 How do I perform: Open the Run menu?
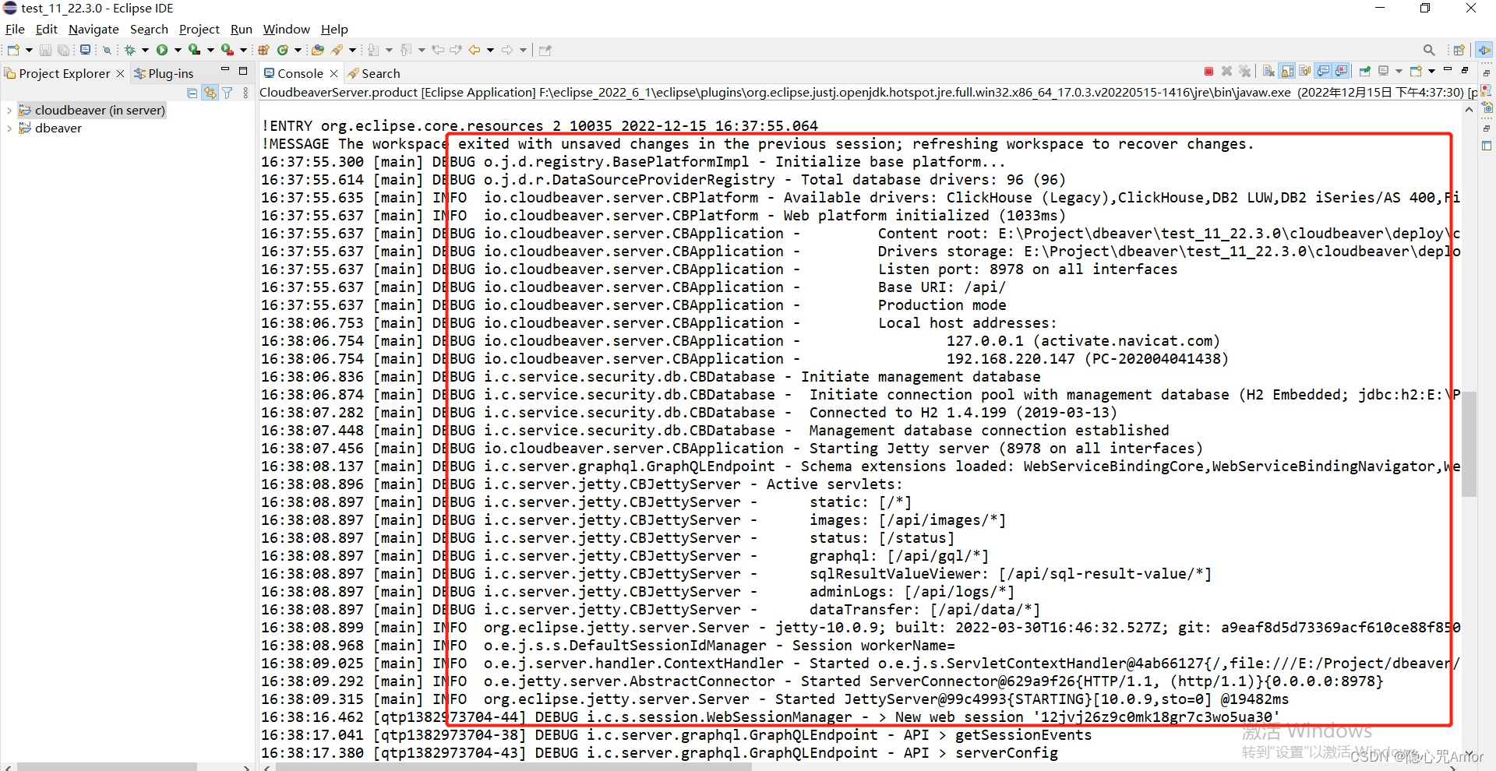tap(242, 29)
